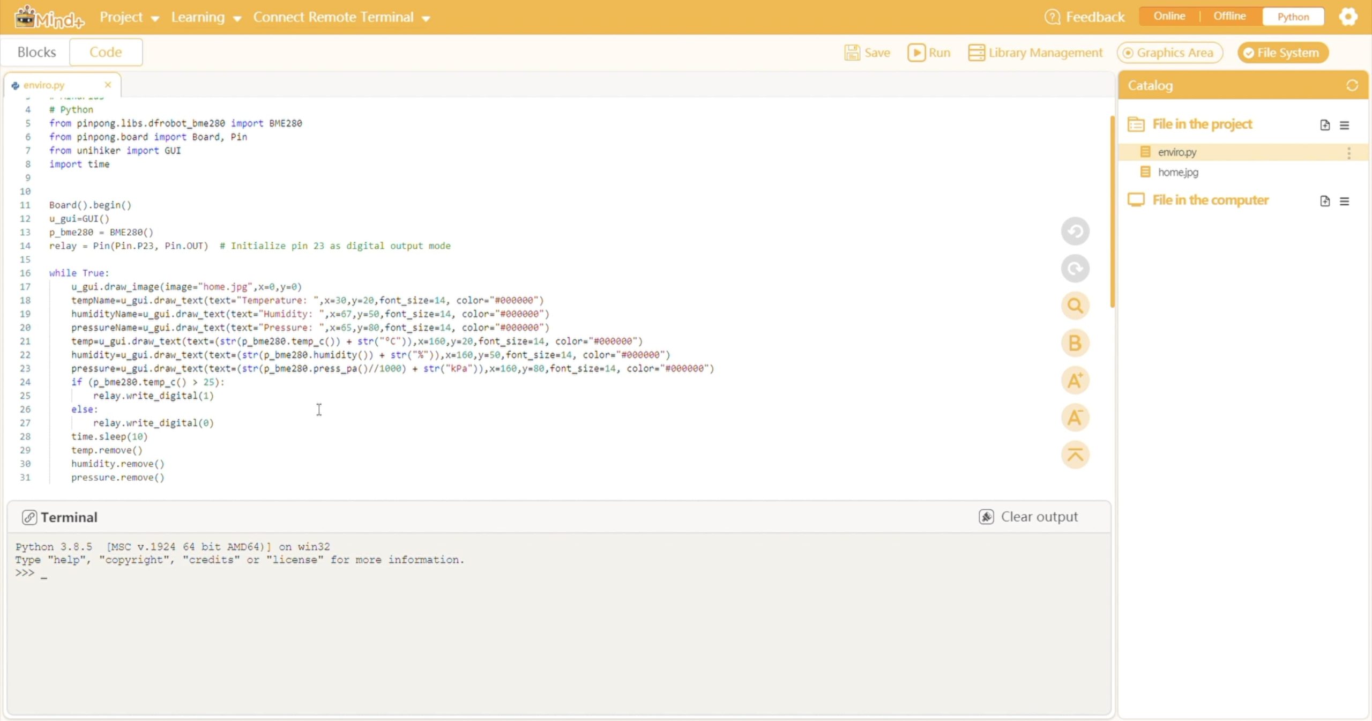Switch to Online mode
Viewport: 1372px width, 721px height.
pyautogui.click(x=1169, y=17)
